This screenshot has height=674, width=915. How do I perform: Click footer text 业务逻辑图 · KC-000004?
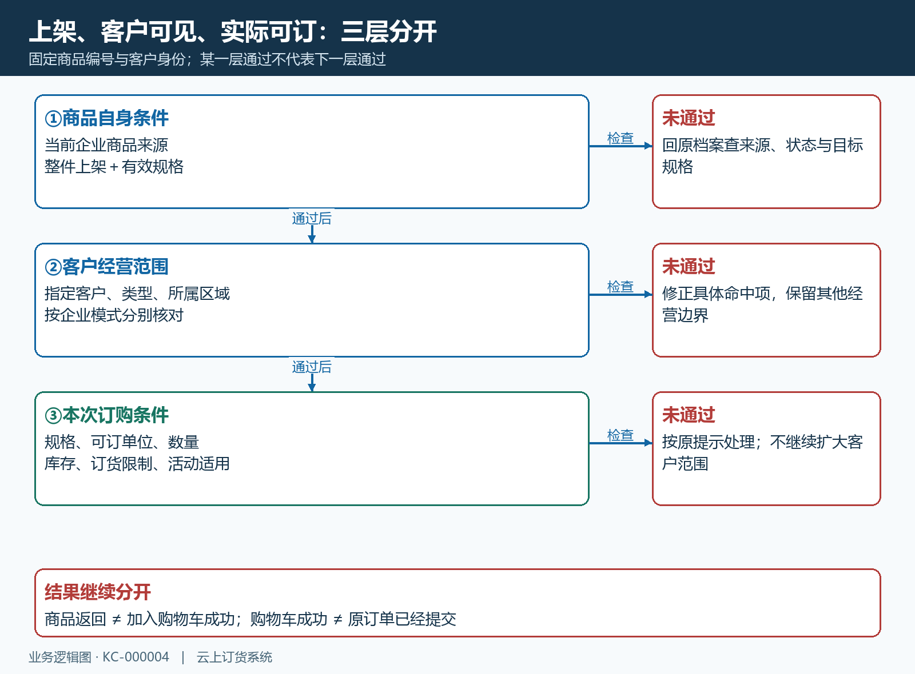(x=99, y=657)
